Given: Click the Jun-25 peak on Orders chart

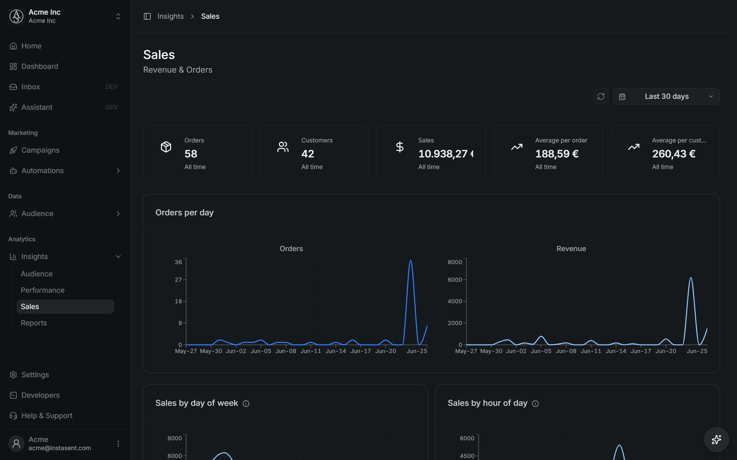Looking at the screenshot, I should (x=410, y=261).
